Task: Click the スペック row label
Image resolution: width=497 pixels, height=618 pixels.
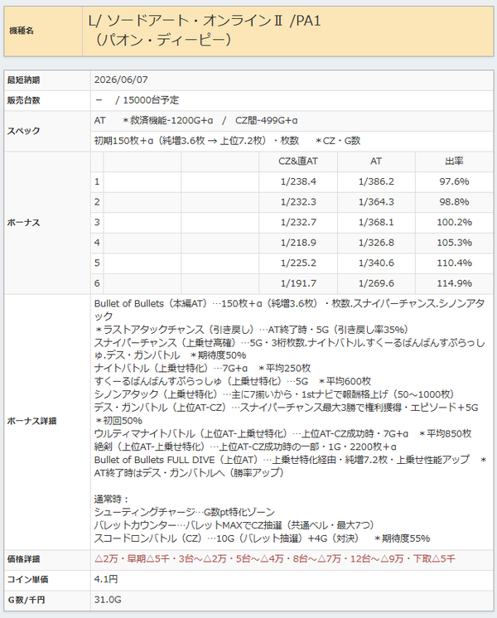Action: pyautogui.click(x=23, y=131)
